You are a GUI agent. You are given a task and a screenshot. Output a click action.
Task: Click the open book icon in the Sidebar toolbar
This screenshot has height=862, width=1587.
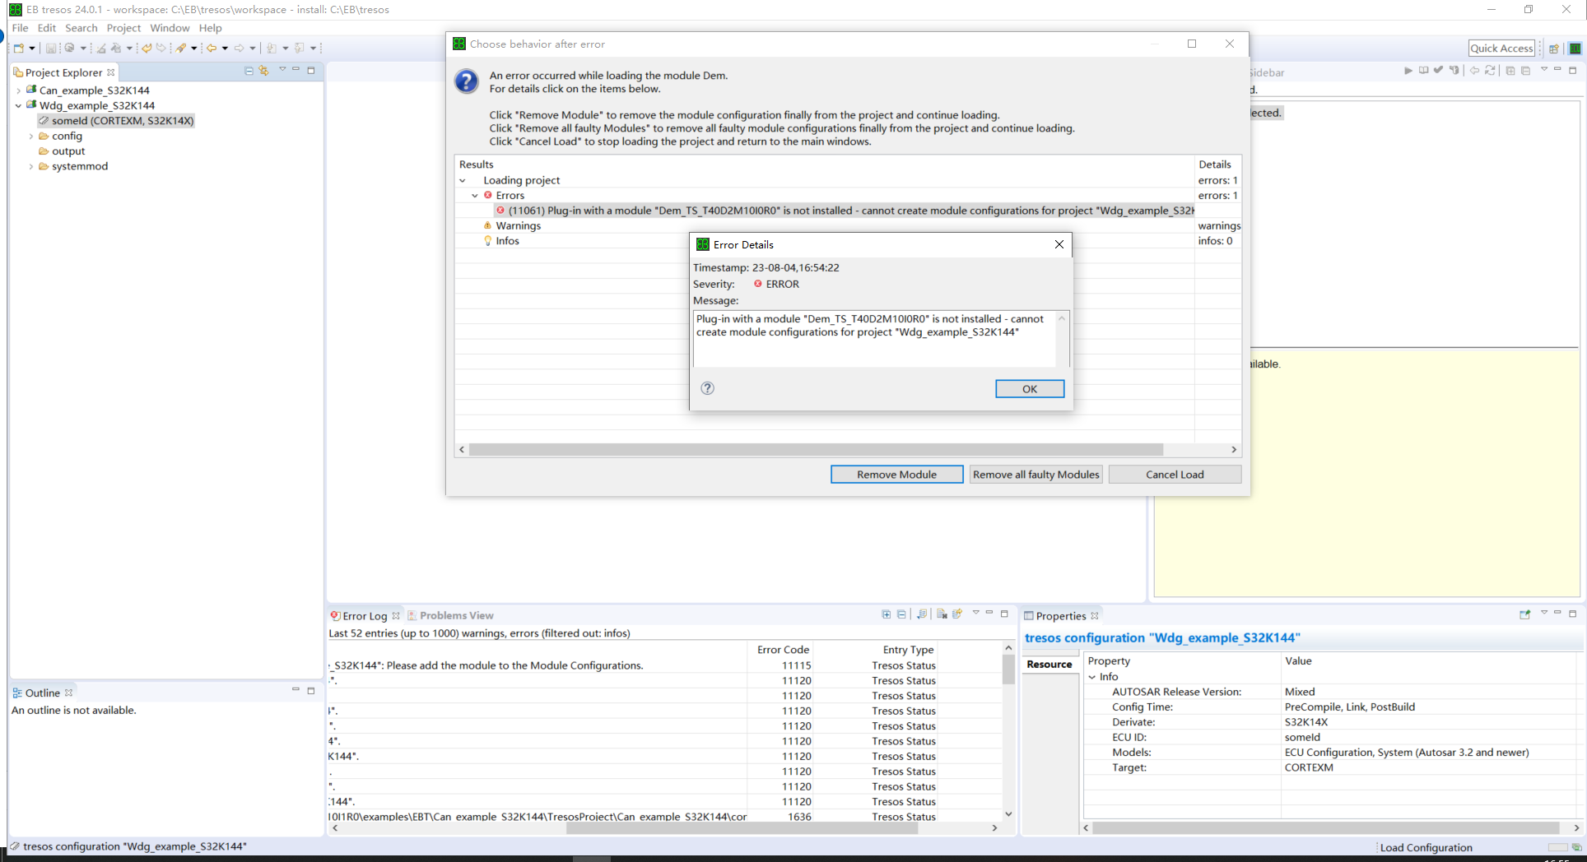1423,71
